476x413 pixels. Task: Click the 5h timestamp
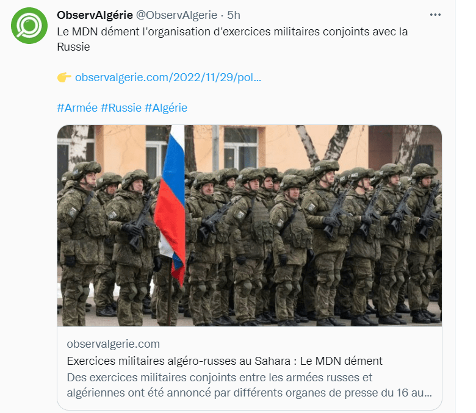[x=234, y=15]
